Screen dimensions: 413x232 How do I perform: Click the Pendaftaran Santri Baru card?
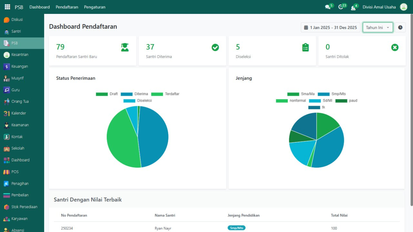[x=93, y=51]
